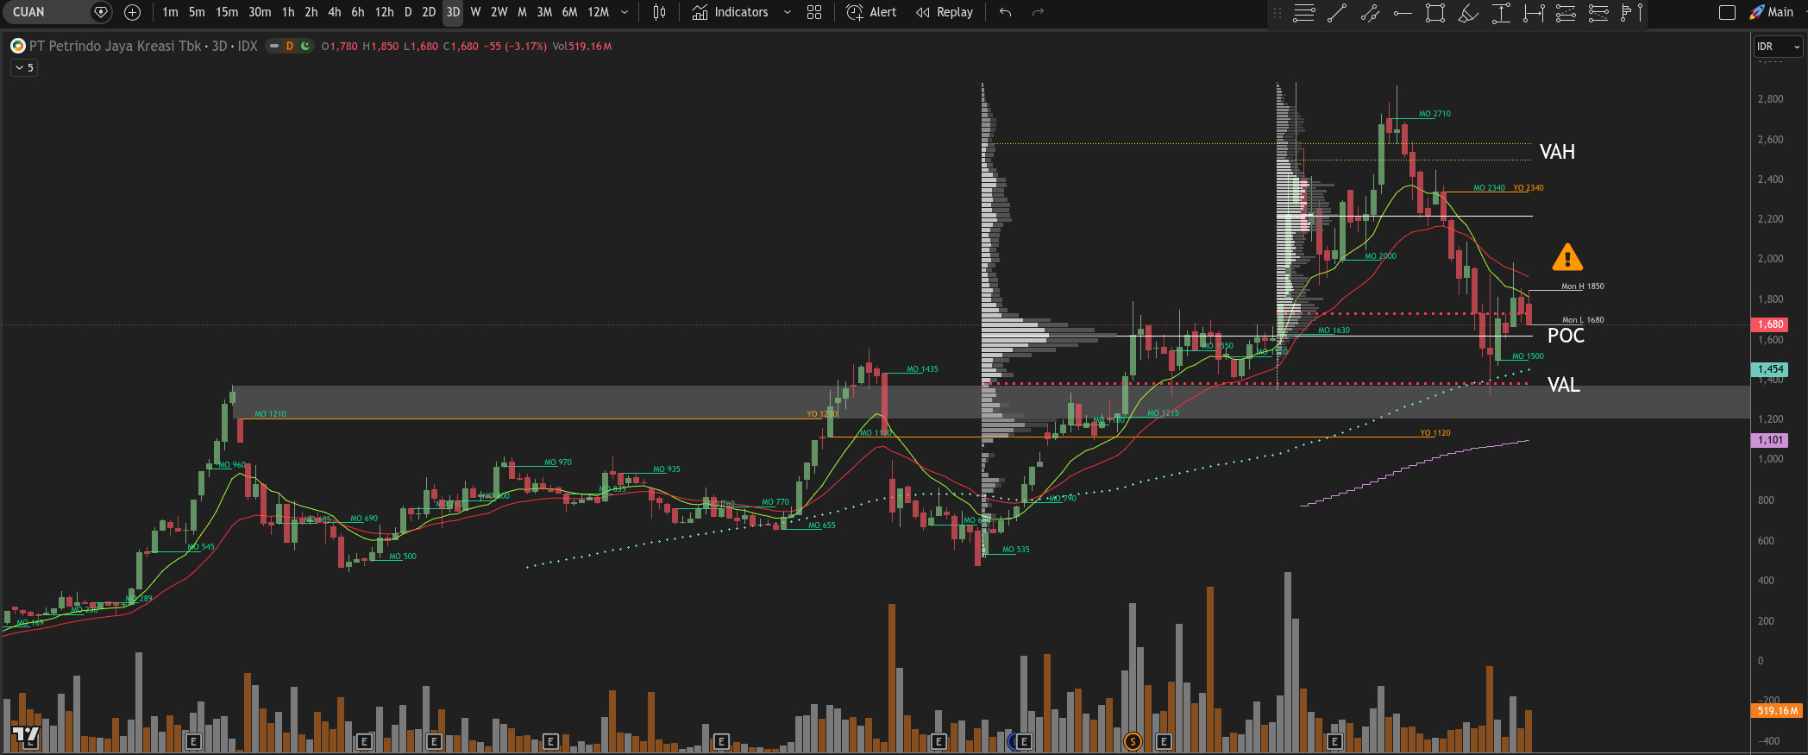Screen dimensions: 1808x755
Task: Click the orange D data status badge
Action: 290,46
